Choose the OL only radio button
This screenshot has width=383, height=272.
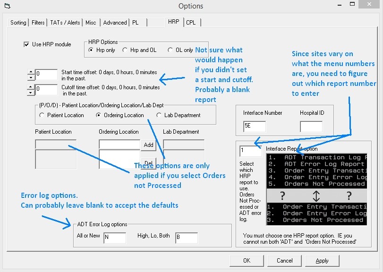point(171,50)
